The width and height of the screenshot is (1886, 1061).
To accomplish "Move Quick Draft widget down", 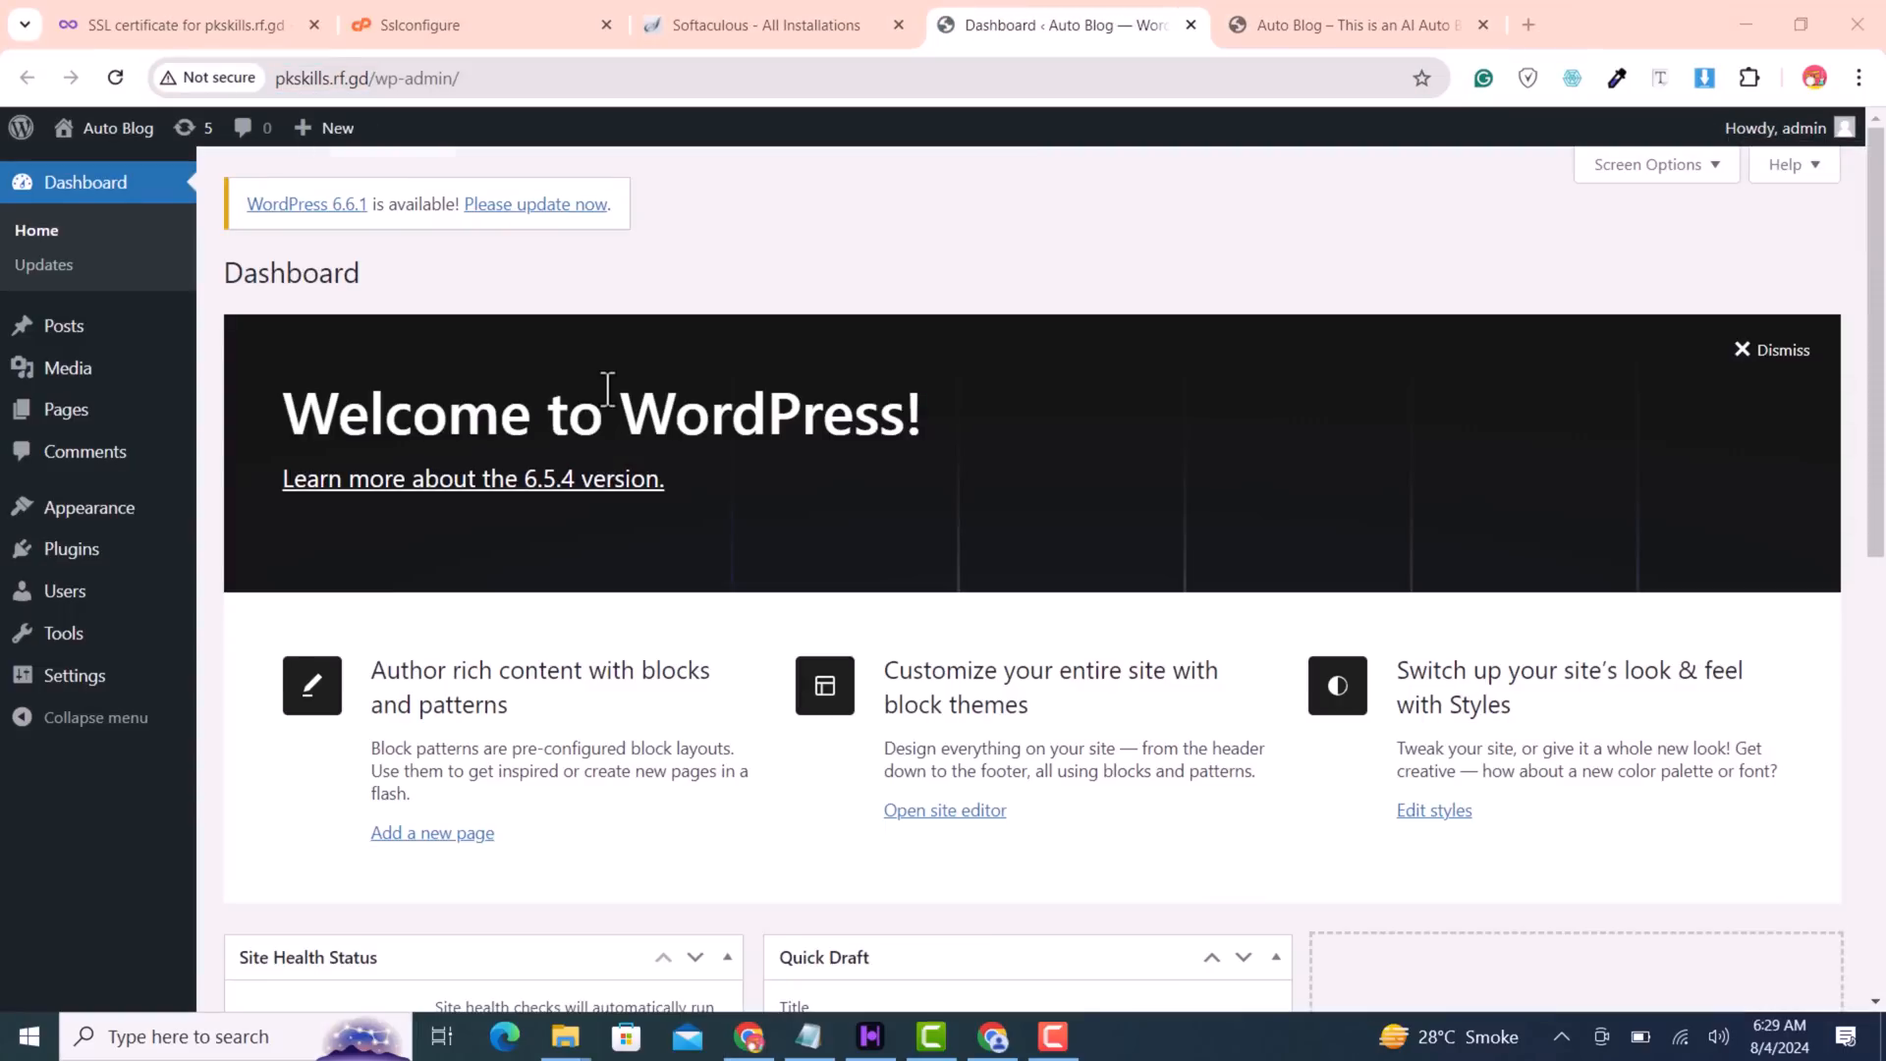I will [1244, 957].
